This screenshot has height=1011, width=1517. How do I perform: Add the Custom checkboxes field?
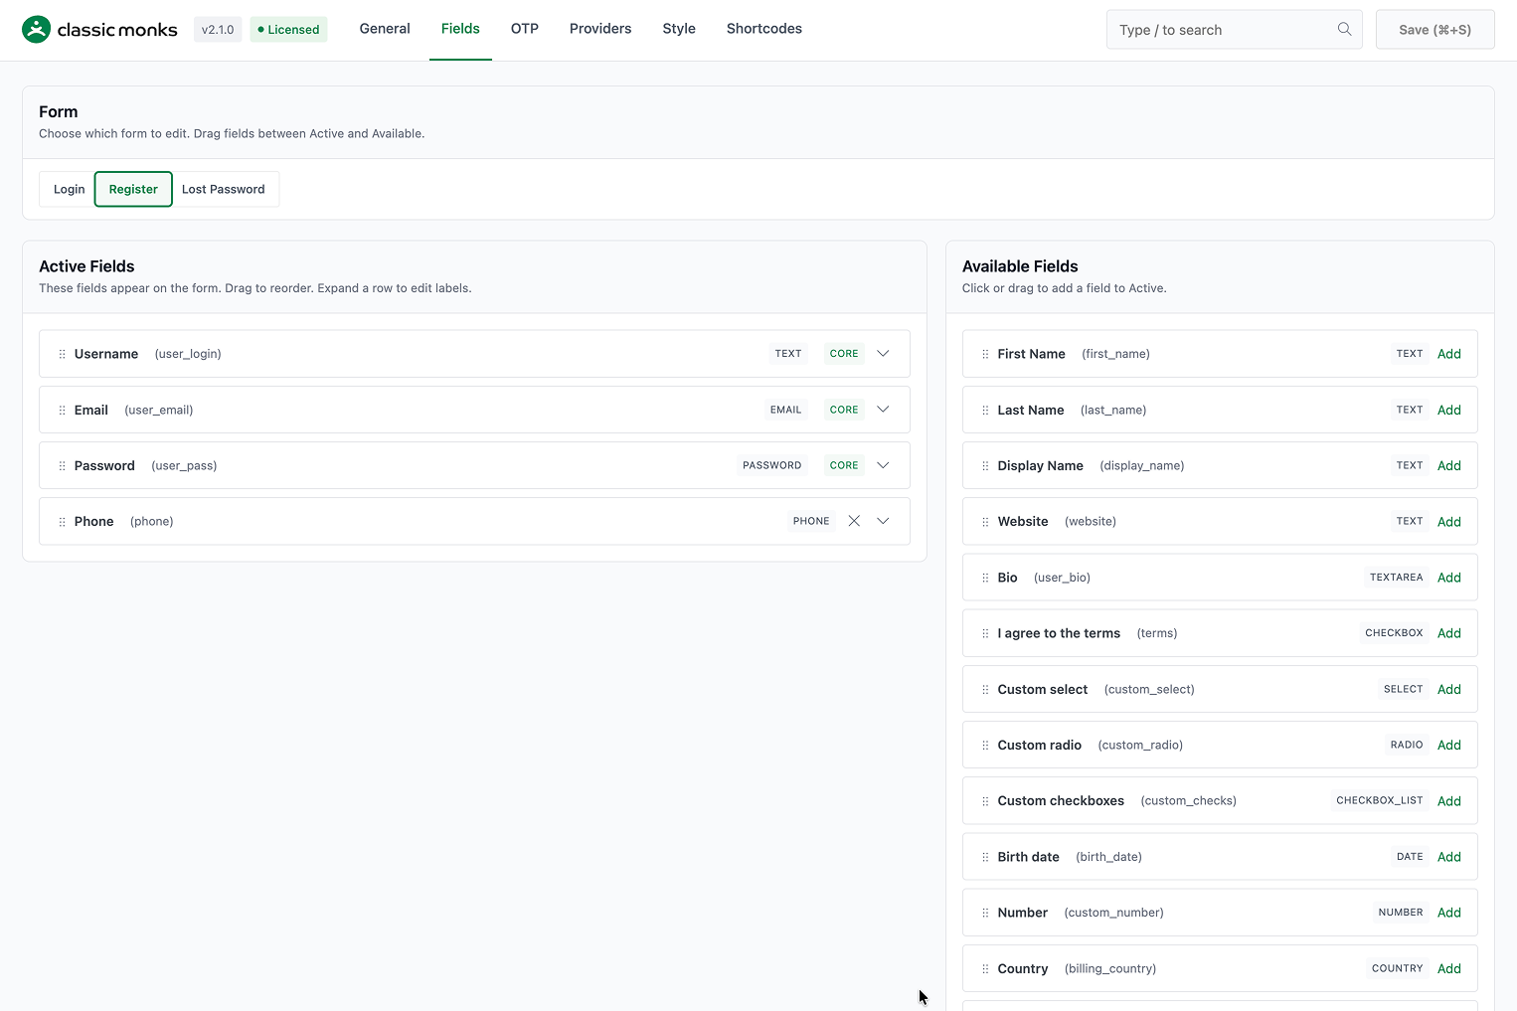click(x=1449, y=801)
